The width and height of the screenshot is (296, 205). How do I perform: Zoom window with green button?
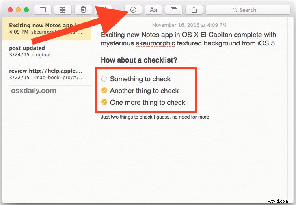coord(26,10)
